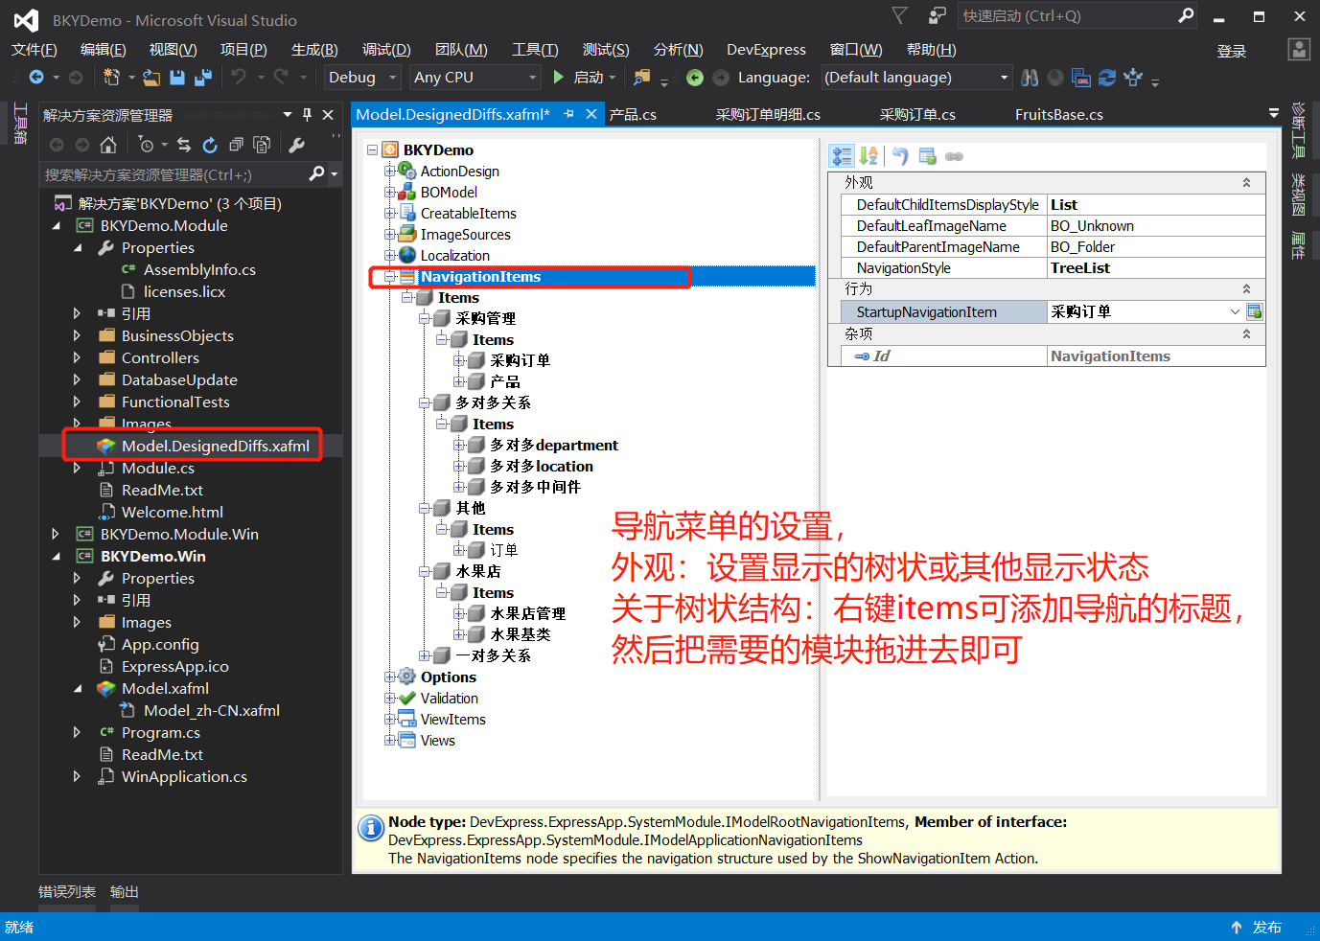Screen dimensions: 1320x941
Task: Click the Navigate Backward arrow icon
Action: click(x=36, y=78)
